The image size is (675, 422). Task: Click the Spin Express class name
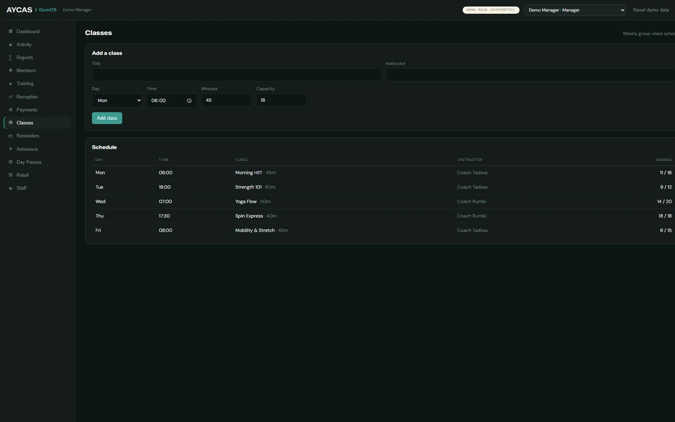tap(249, 216)
